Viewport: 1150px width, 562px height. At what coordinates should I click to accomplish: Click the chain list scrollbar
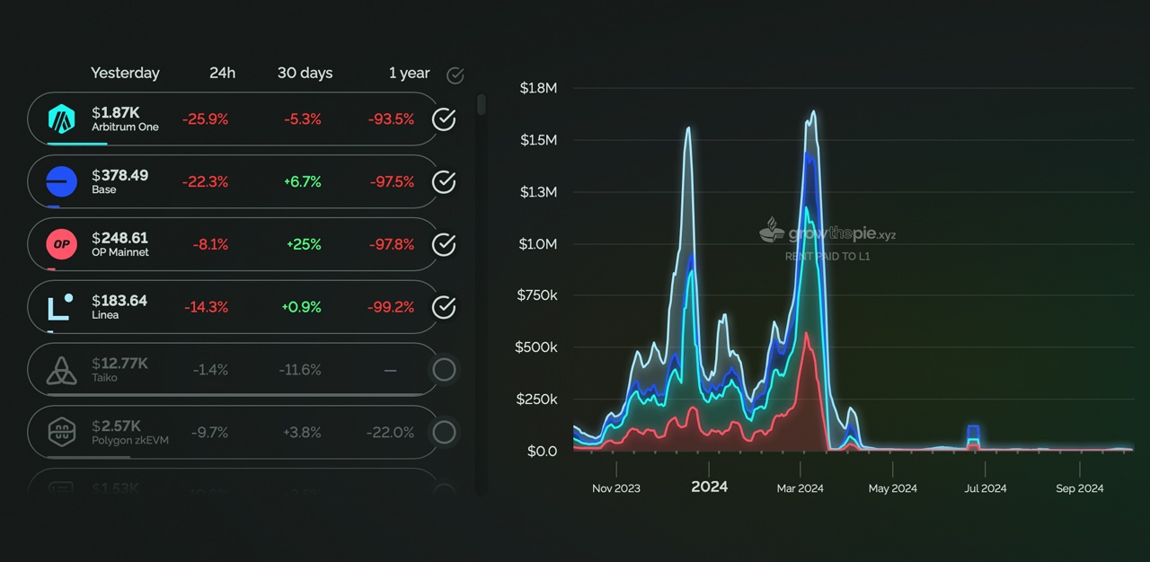pos(482,103)
